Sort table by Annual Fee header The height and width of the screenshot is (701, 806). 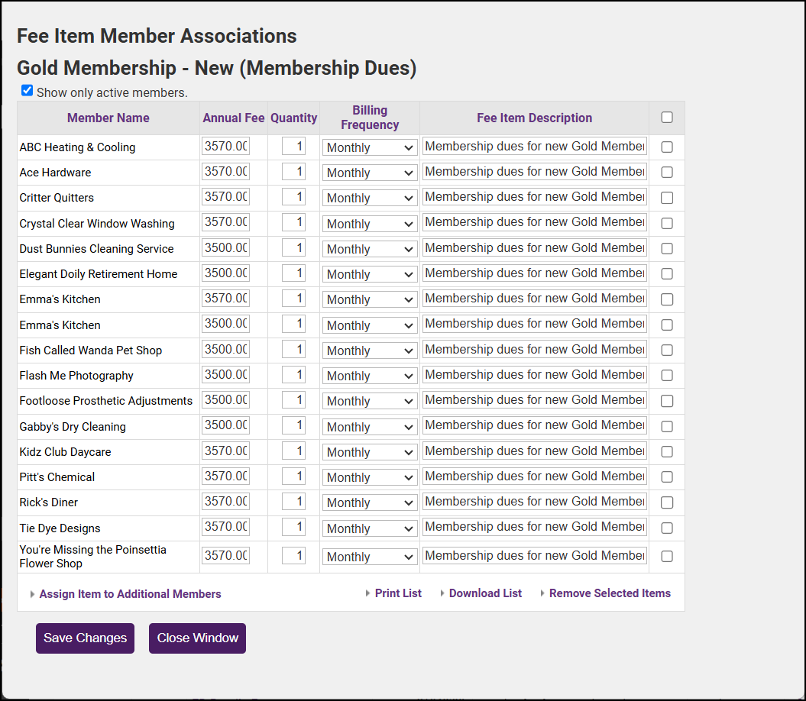tap(234, 118)
